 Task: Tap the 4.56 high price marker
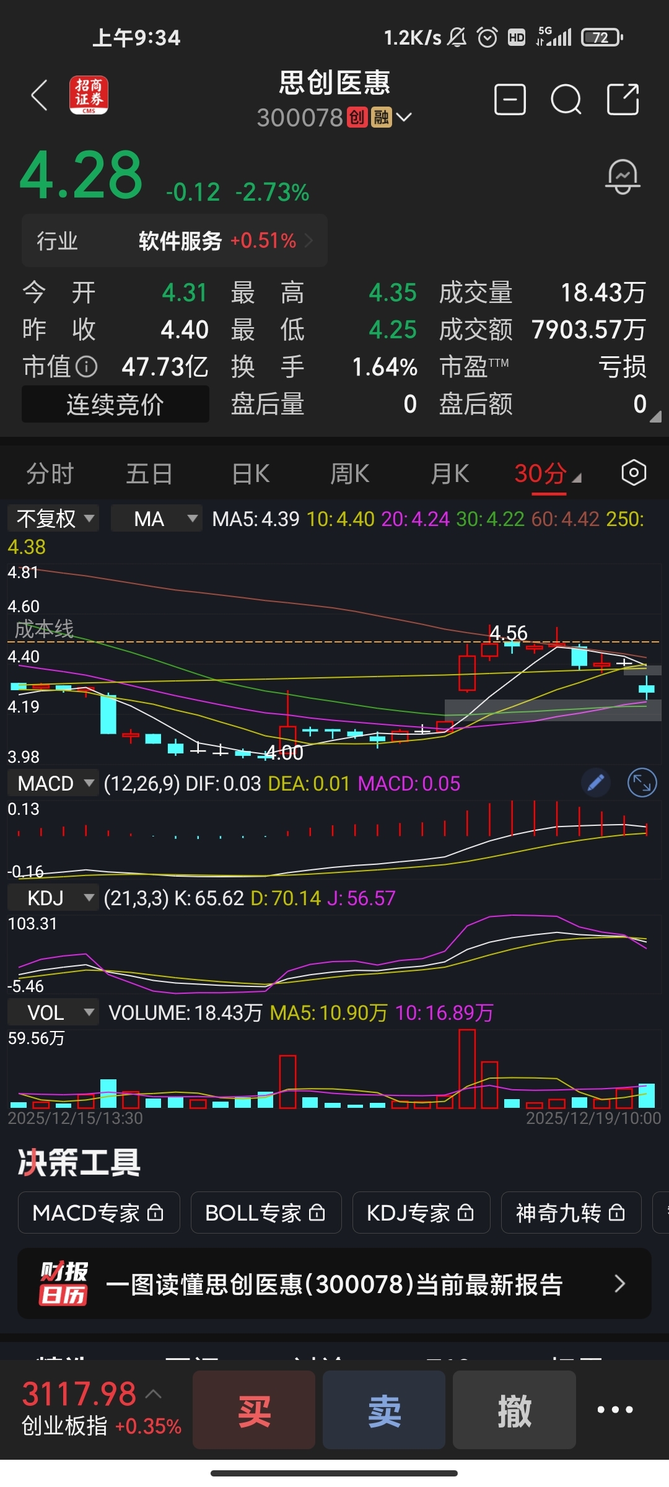point(509,633)
